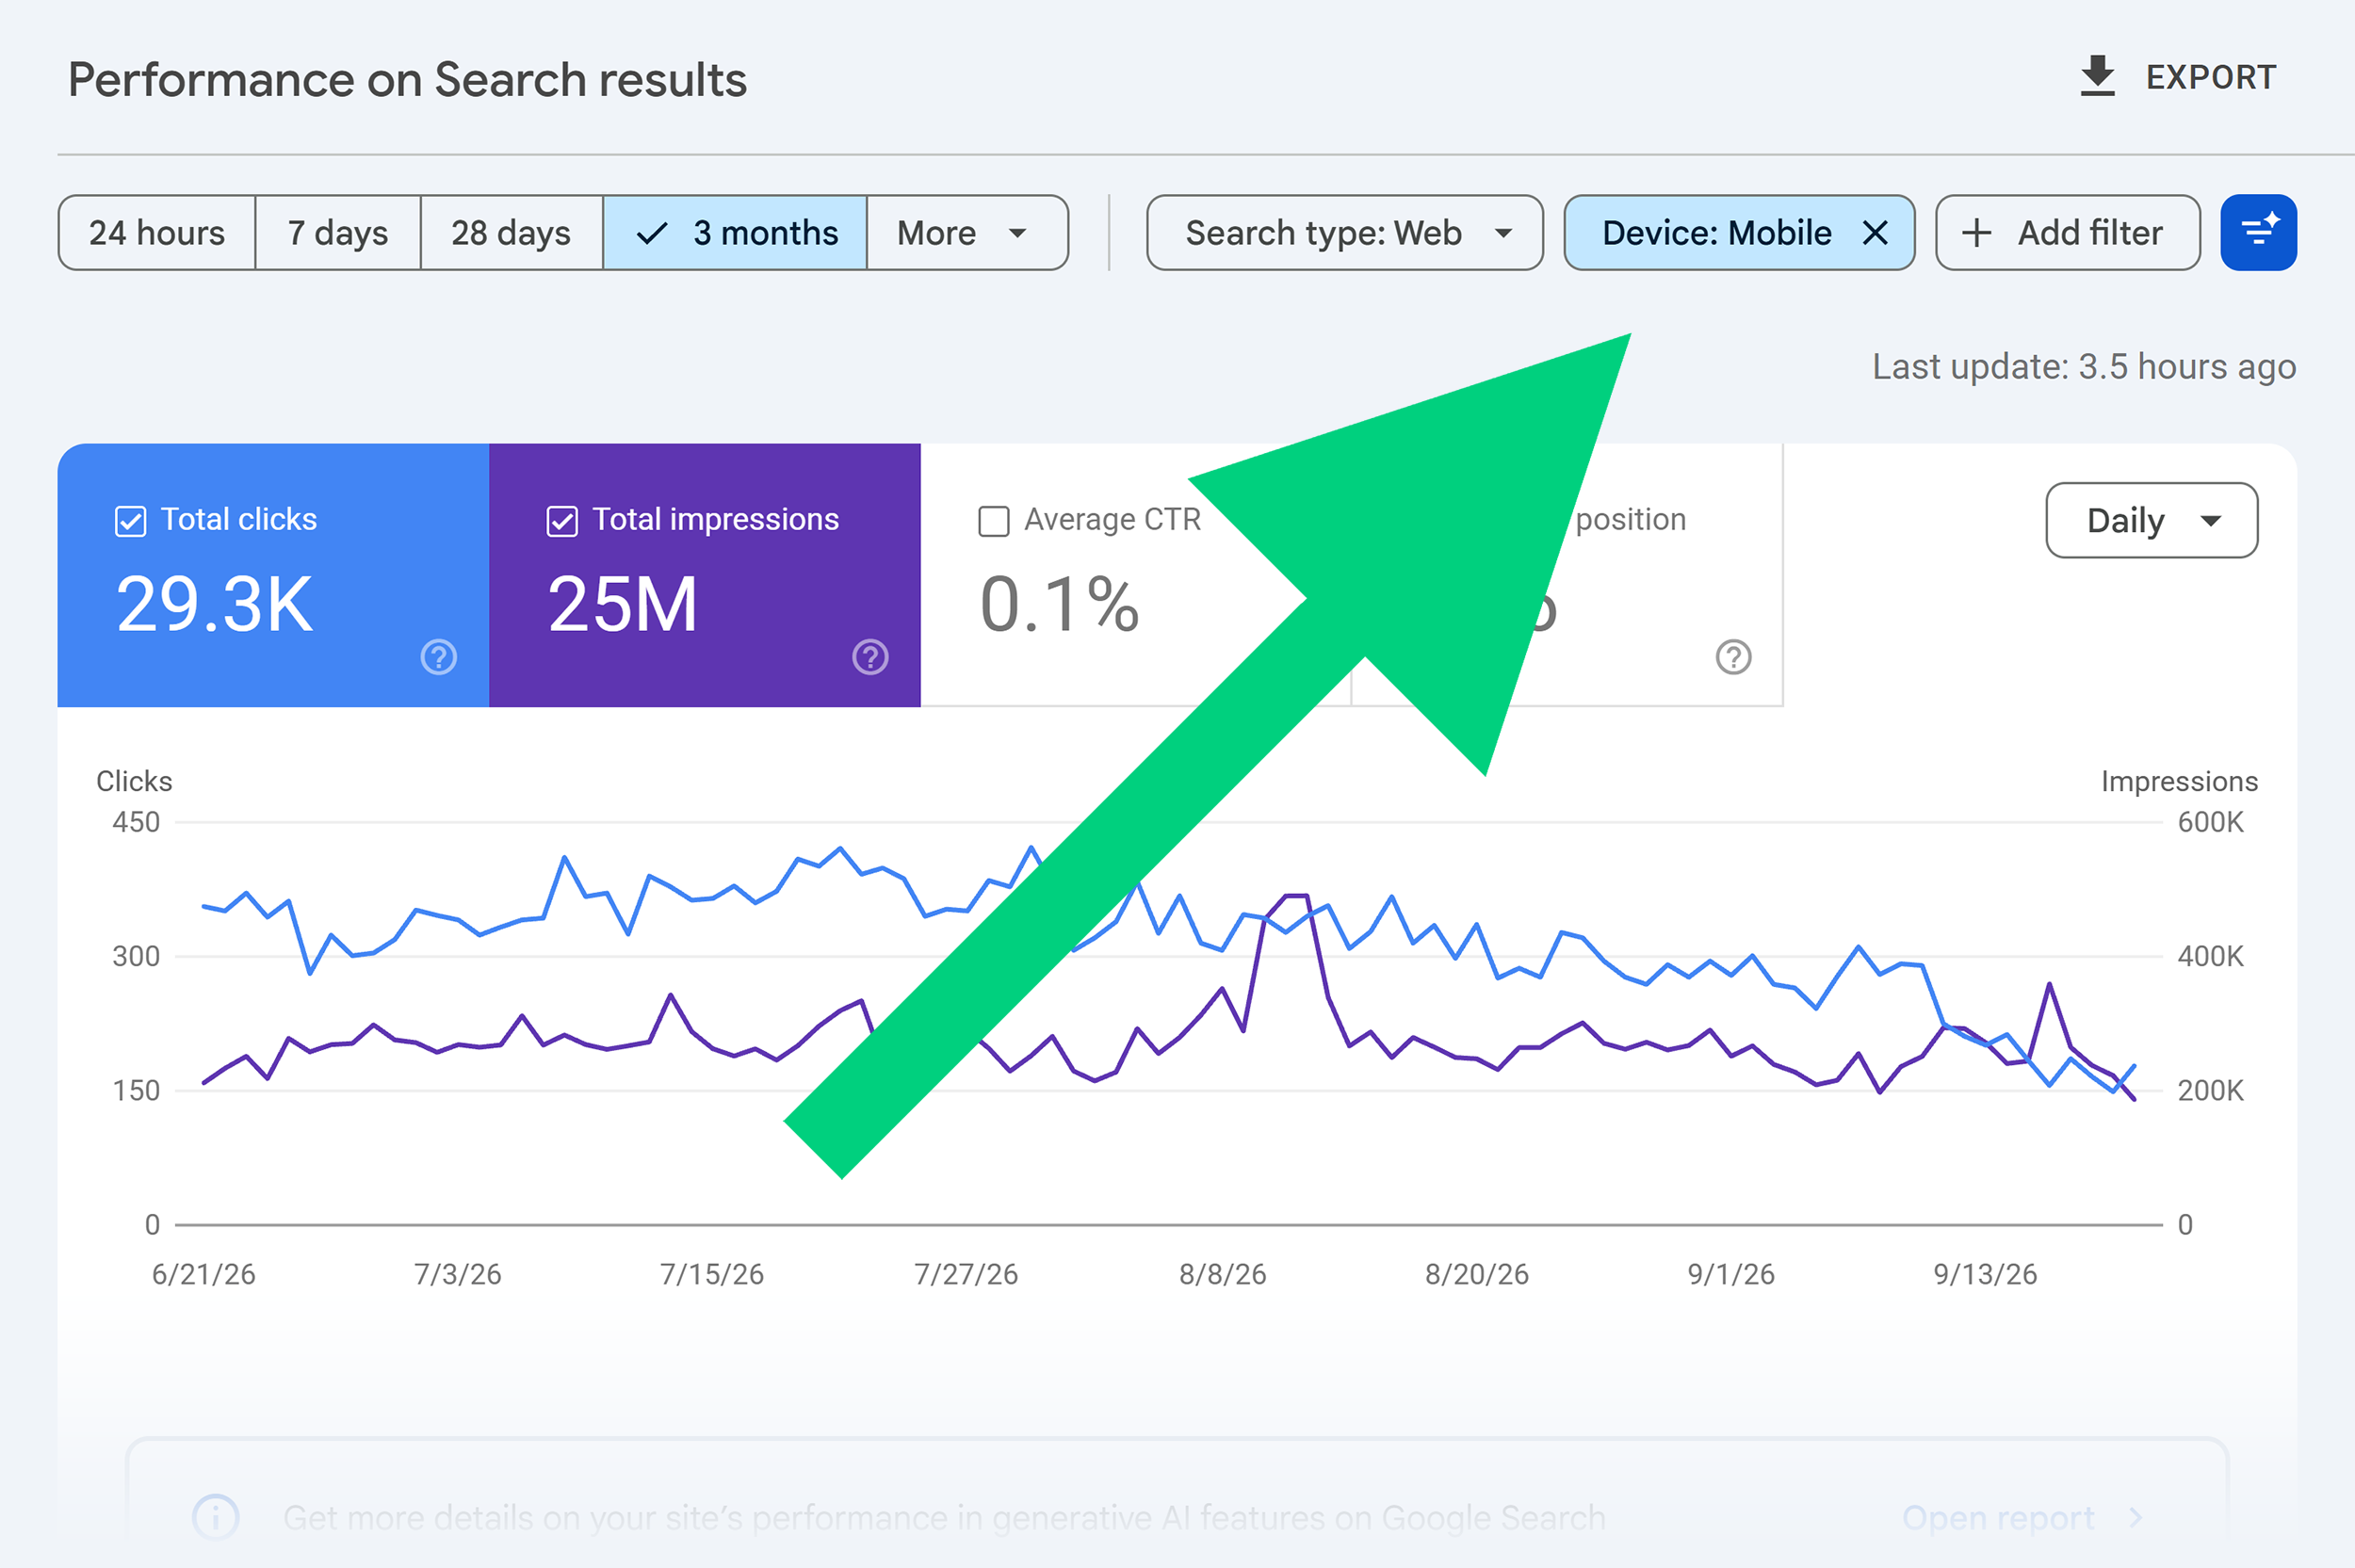The height and width of the screenshot is (1568, 2355).
Task: Open help icon on Total clicks card
Action: [x=439, y=657]
